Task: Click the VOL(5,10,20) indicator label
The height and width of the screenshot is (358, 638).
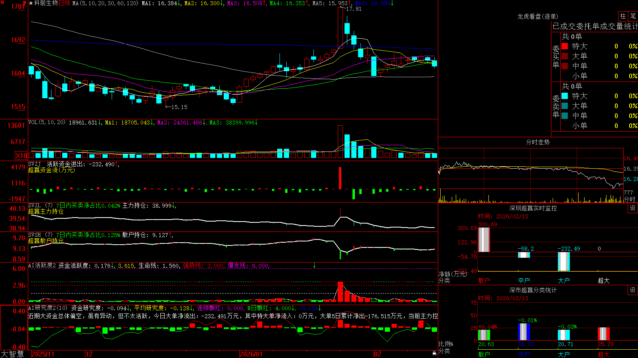Action: (x=47, y=123)
